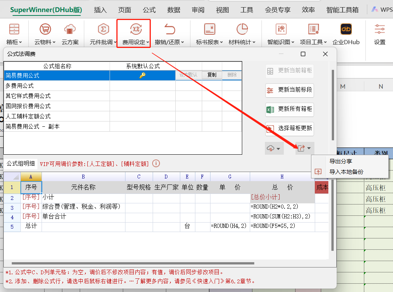Switch to the 公式 tab
The image size is (393, 292).
tap(149, 10)
